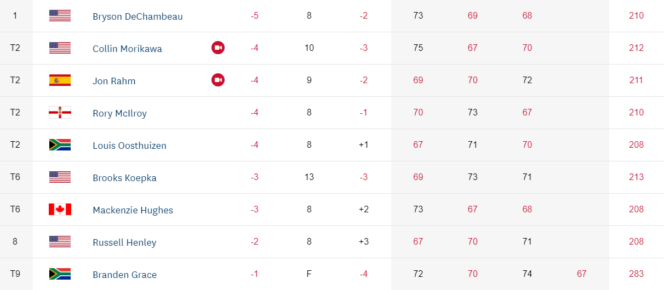Click Louis Oosthuizen's South African flag

pyautogui.click(x=60, y=145)
